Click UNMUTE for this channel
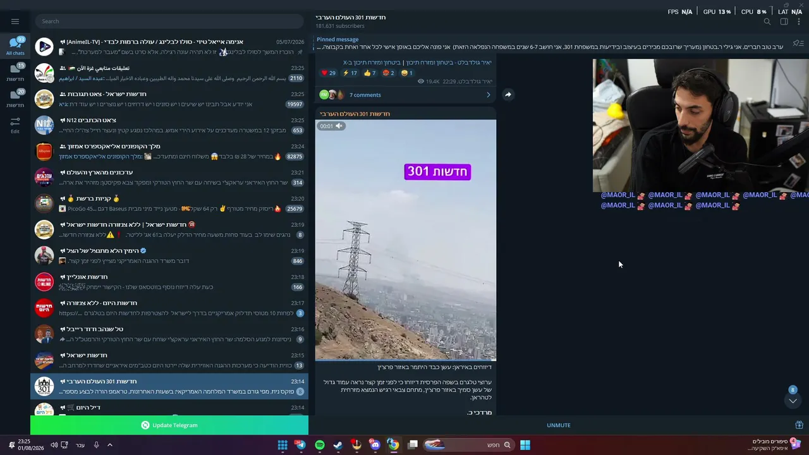 pyautogui.click(x=559, y=425)
